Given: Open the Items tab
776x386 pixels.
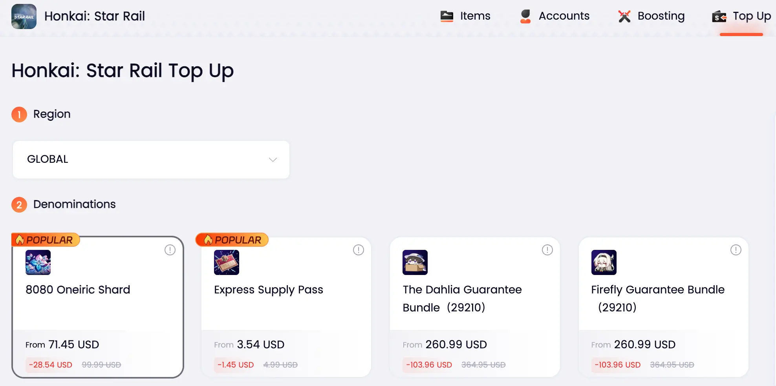Looking at the screenshot, I should [465, 16].
